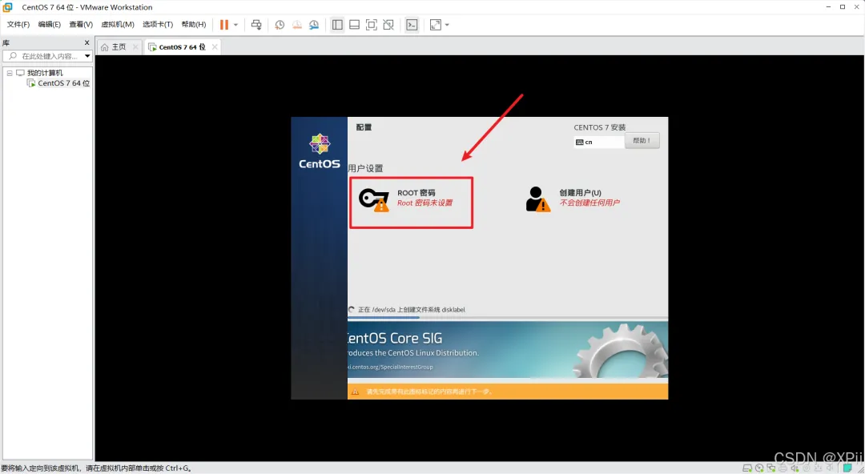Viewport: 865px width, 474px height.
Task: Click the printer status icon
Action: point(783,468)
